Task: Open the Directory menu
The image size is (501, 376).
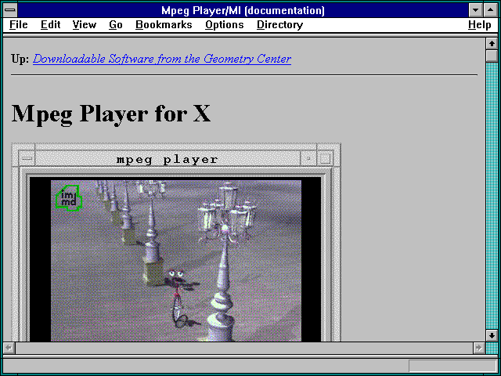Action: point(280,25)
